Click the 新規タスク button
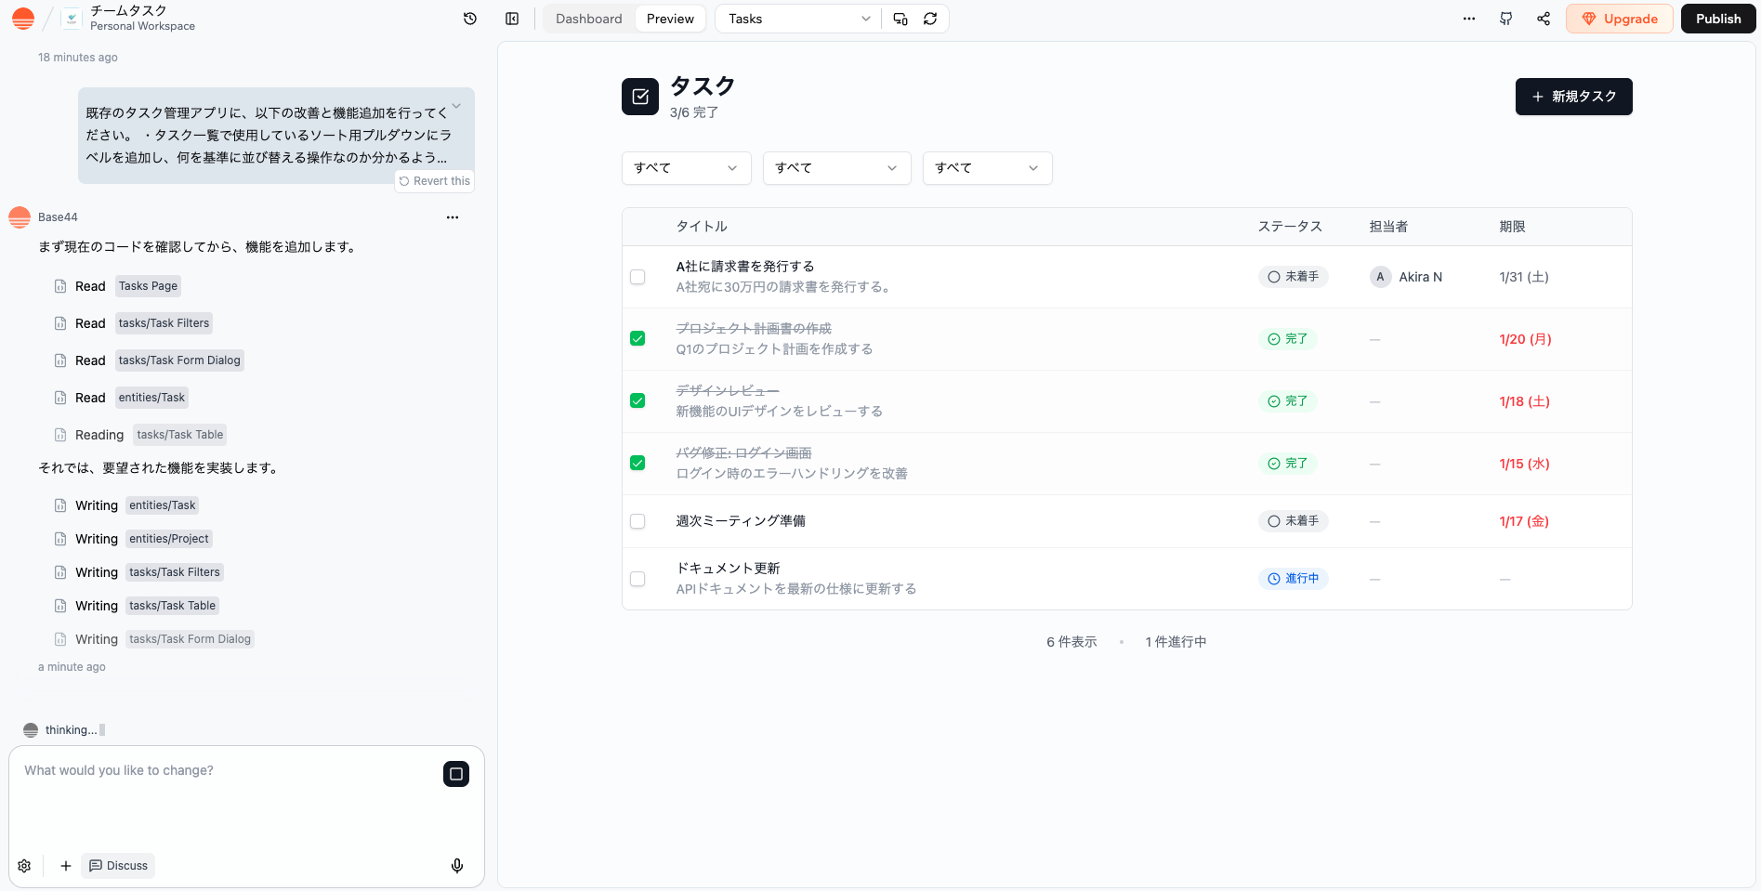 coord(1573,97)
